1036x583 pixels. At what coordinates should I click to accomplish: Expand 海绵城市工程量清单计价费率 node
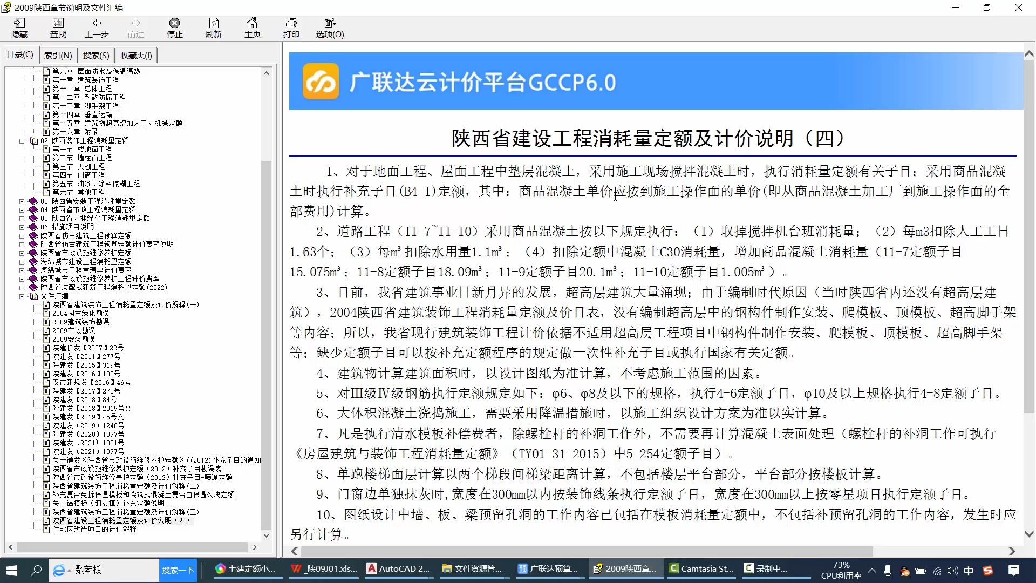(22, 270)
